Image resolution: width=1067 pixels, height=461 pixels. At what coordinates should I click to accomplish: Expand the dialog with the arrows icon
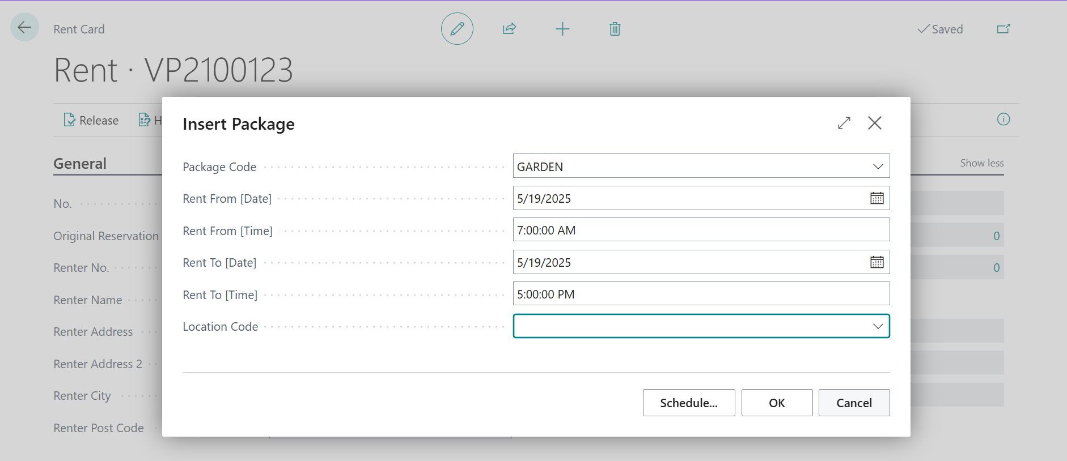tap(844, 123)
